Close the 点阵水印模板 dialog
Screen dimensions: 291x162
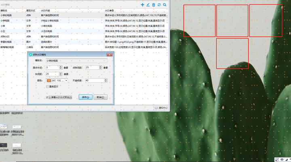[109, 54]
